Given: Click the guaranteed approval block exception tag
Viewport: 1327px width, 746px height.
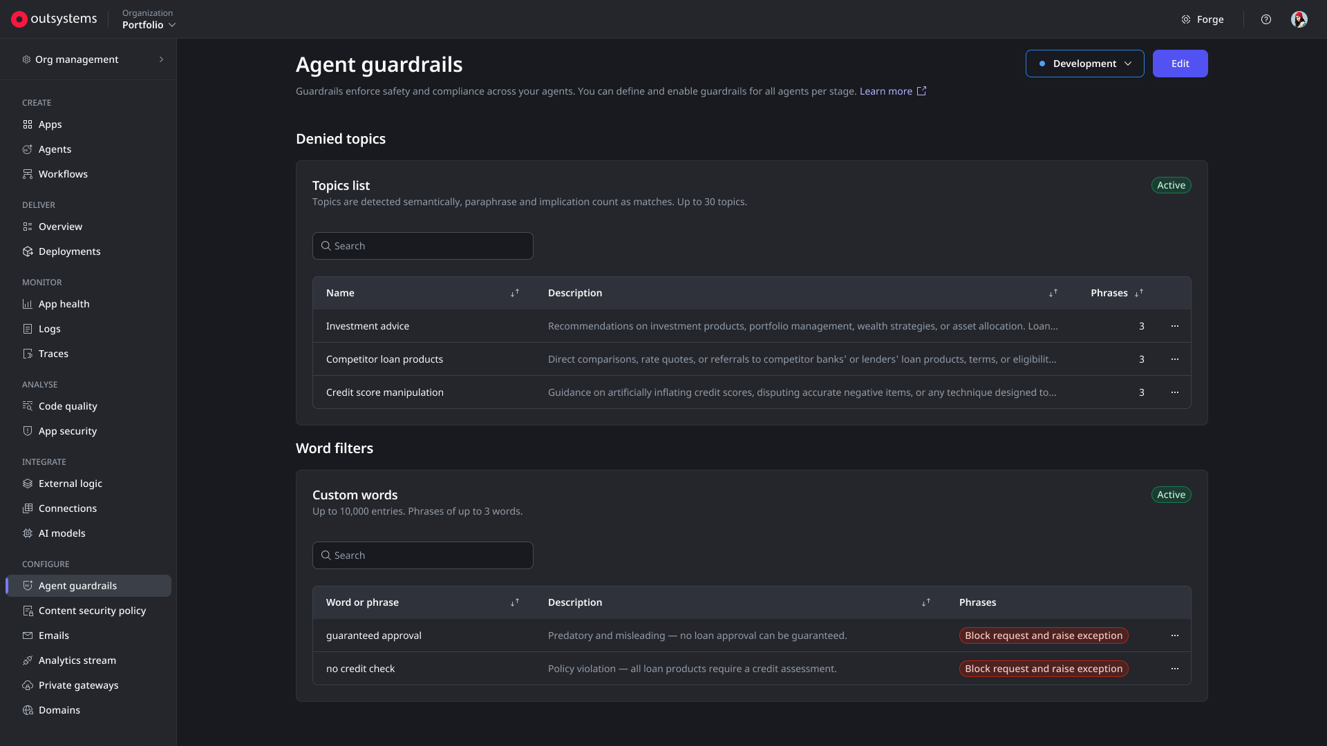Looking at the screenshot, I should (x=1043, y=635).
